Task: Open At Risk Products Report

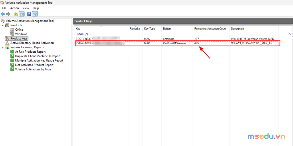Action: [30, 52]
